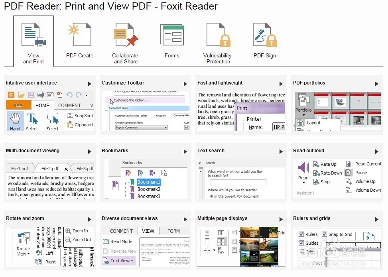Screen dimensions: 388x277
Task: Toggle the Snap to Grid checkbox
Action: tap(324, 234)
